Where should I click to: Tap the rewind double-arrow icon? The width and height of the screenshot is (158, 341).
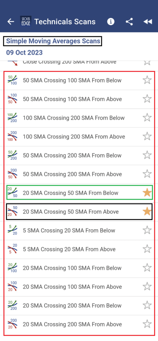point(148,22)
